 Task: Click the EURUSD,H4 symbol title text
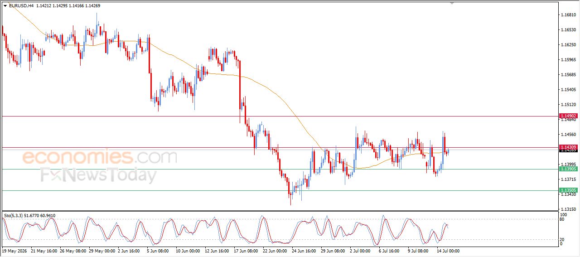point(21,6)
